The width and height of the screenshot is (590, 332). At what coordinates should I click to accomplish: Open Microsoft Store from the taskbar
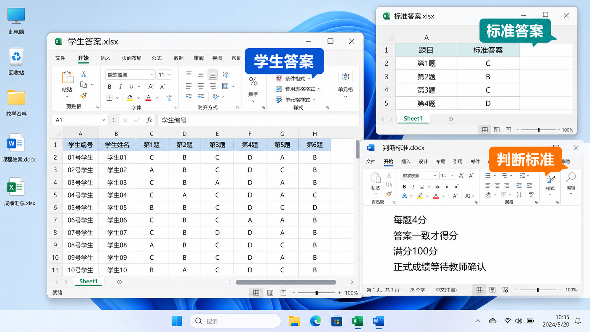tap(336, 321)
